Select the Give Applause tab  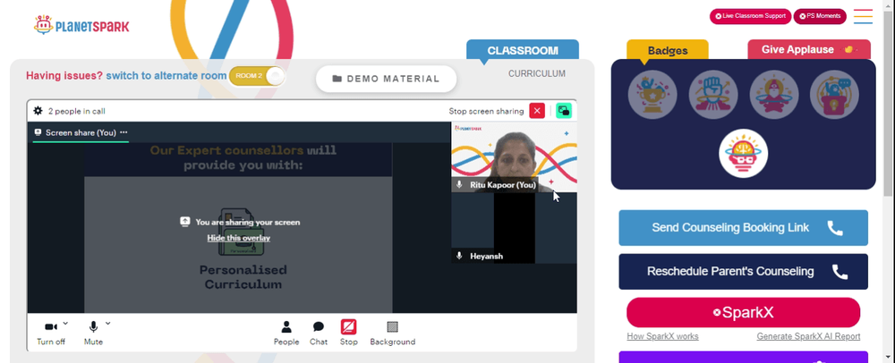(x=809, y=49)
